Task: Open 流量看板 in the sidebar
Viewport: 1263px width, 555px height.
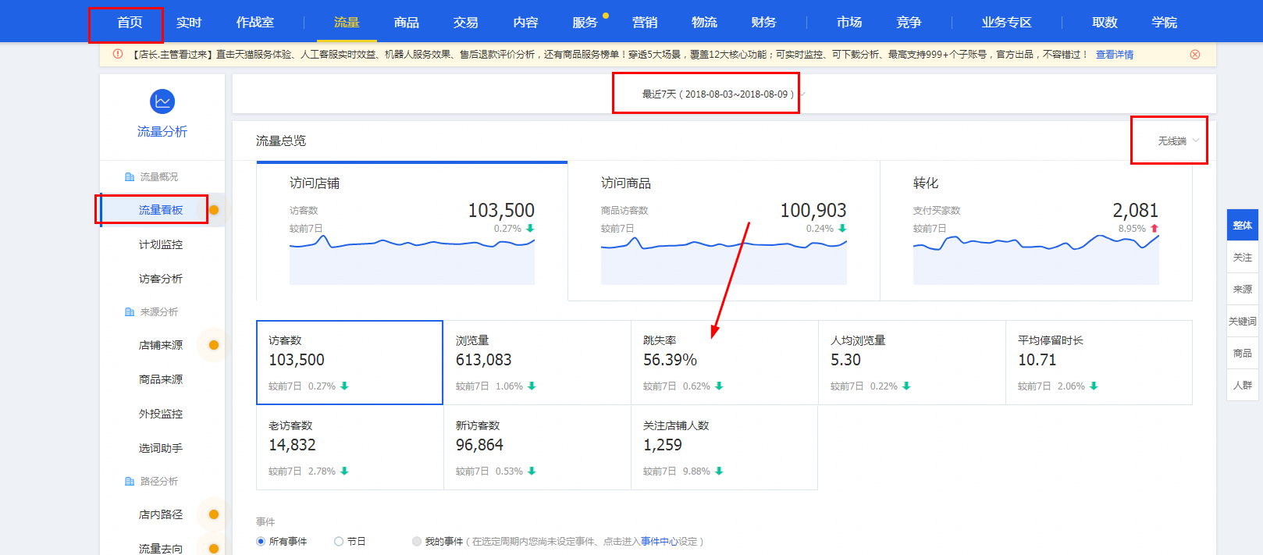Action: pos(161,210)
